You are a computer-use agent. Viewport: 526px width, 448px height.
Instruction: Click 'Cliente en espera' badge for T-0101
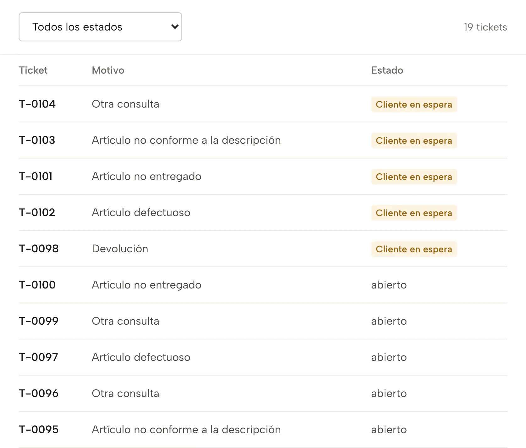tap(414, 176)
